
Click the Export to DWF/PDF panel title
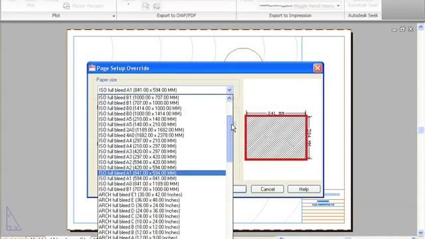pyautogui.click(x=176, y=16)
